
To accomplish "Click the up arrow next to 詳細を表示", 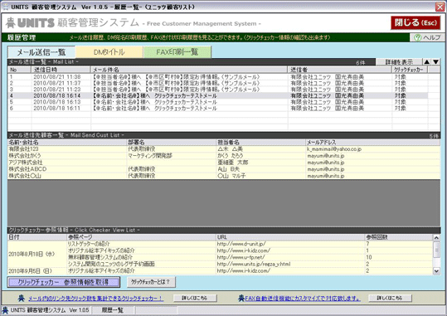I will click(427, 62).
